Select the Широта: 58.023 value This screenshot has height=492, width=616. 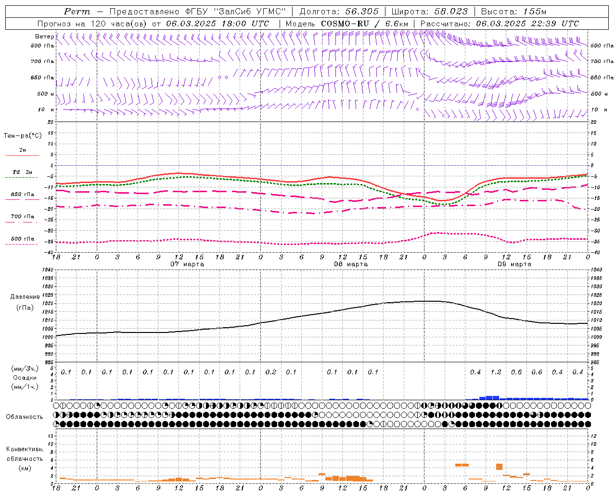point(429,12)
